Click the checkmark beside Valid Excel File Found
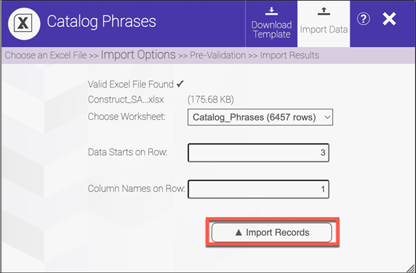 180,84
